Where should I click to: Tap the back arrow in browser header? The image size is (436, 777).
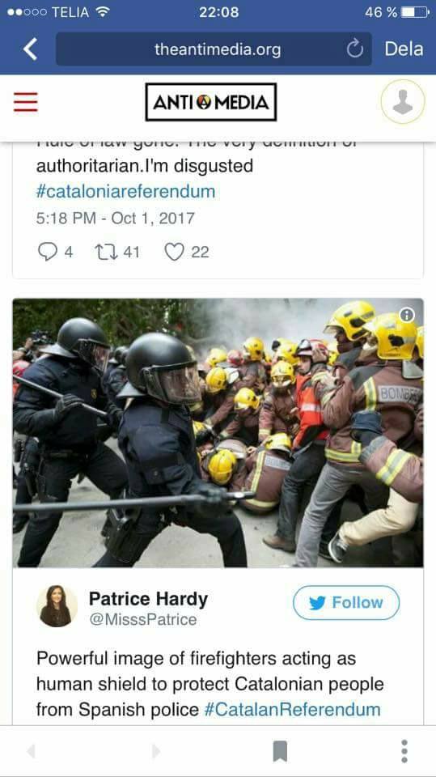pos(30,49)
